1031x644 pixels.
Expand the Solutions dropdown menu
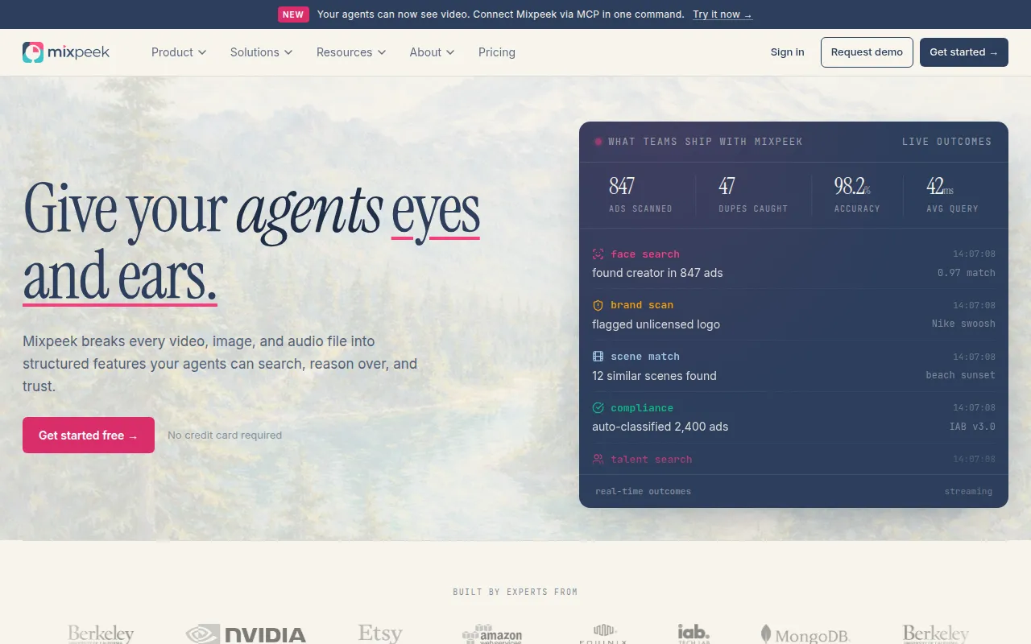point(261,52)
